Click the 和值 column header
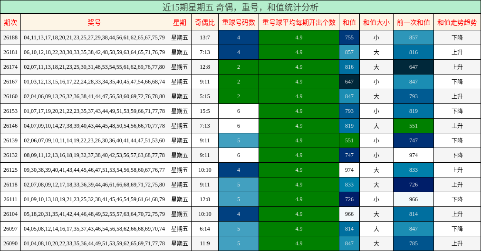The width and height of the screenshot is (481, 251). (x=349, y=22)
